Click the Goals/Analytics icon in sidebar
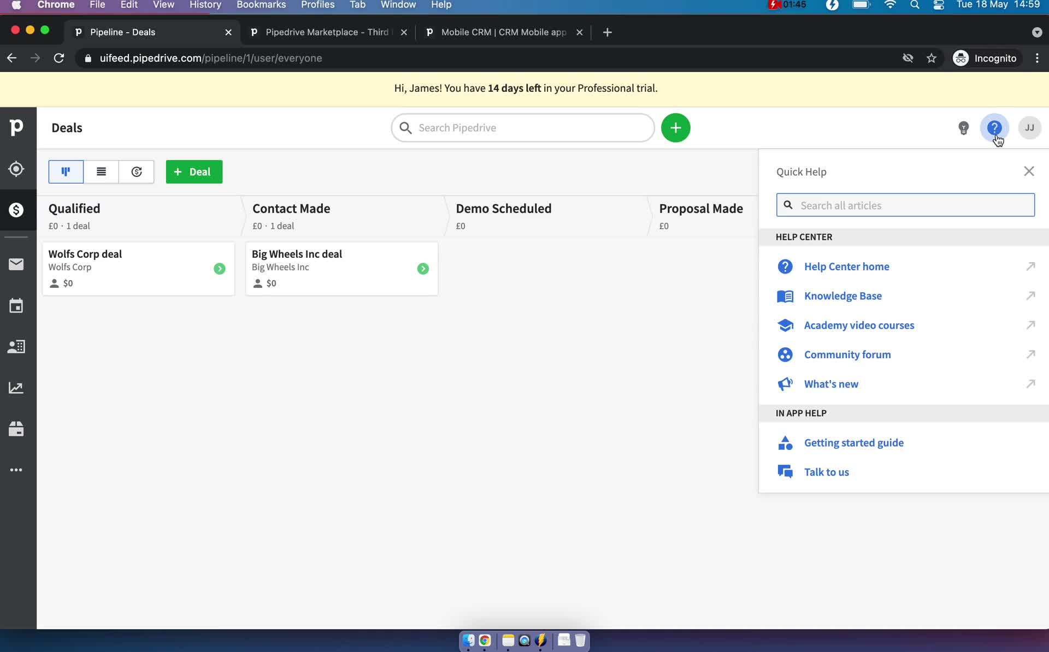The width and height of the screenshot is (1049, 652). click(x=17, y=387)
